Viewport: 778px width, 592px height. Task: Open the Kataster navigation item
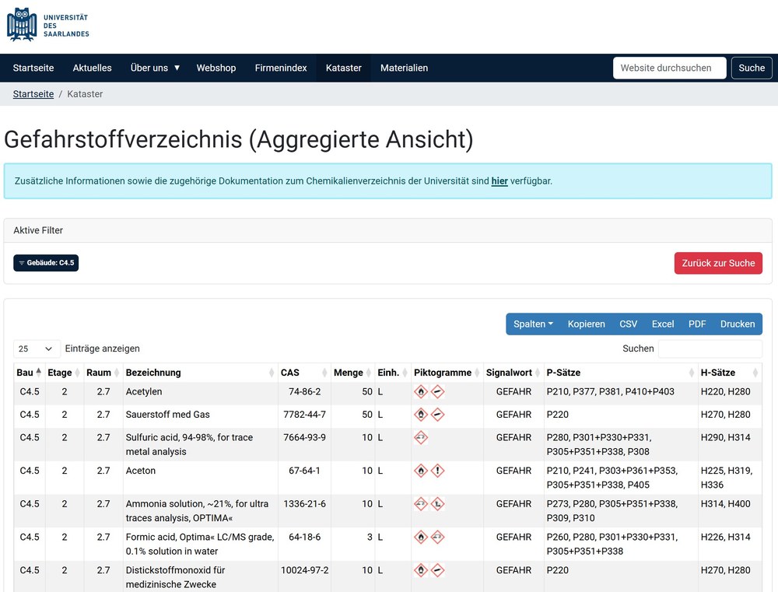pyautogui.click(x=343, y=68)
